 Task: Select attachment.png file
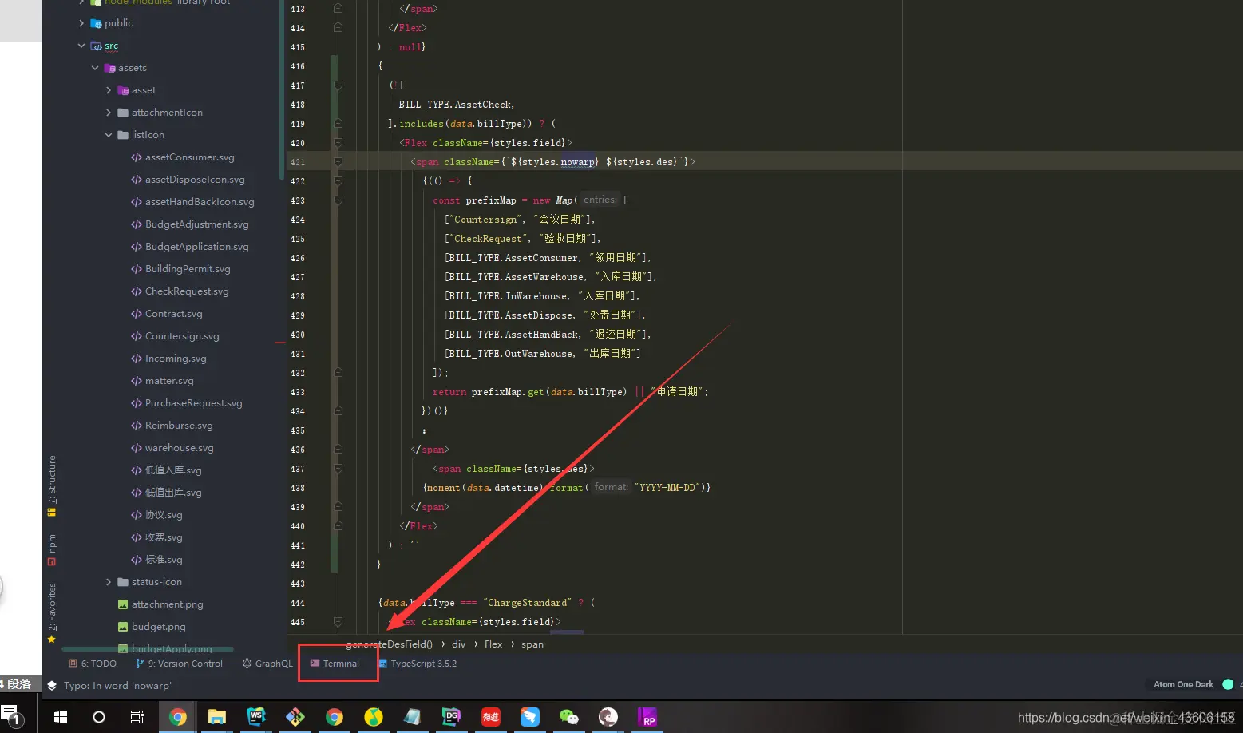(160, 604)
